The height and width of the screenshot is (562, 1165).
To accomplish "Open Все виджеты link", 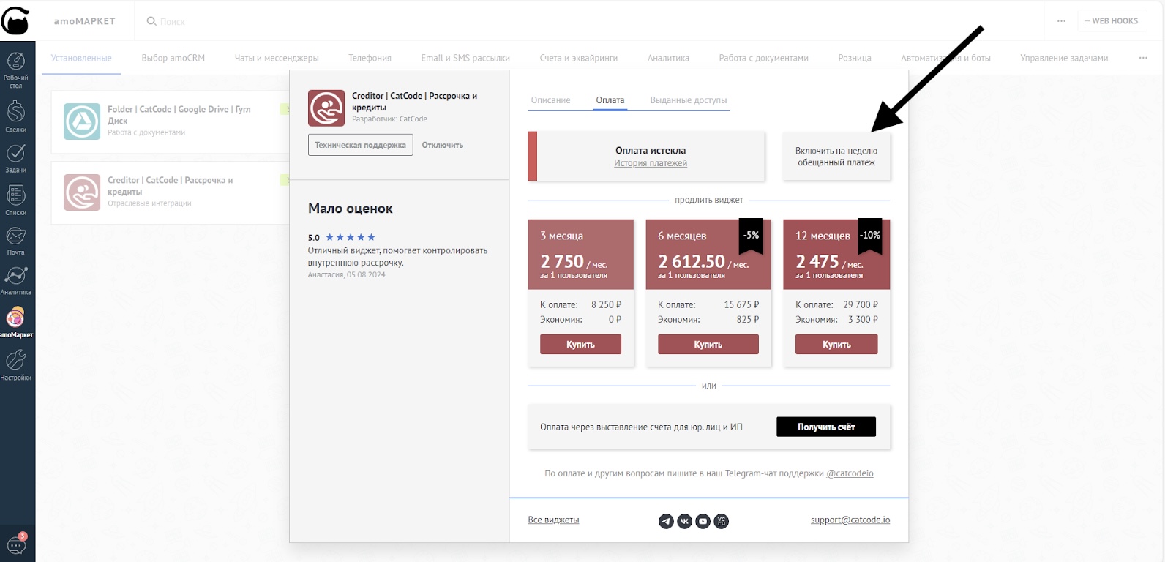I will [553, 520].
